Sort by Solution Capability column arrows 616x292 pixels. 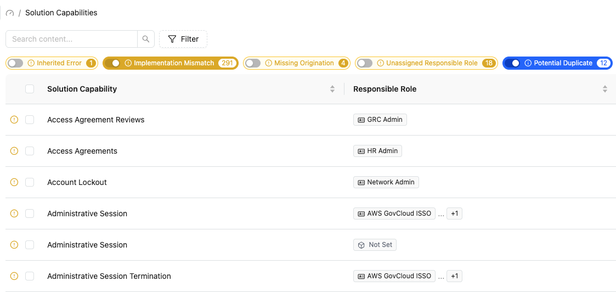[x=332, y=89]
